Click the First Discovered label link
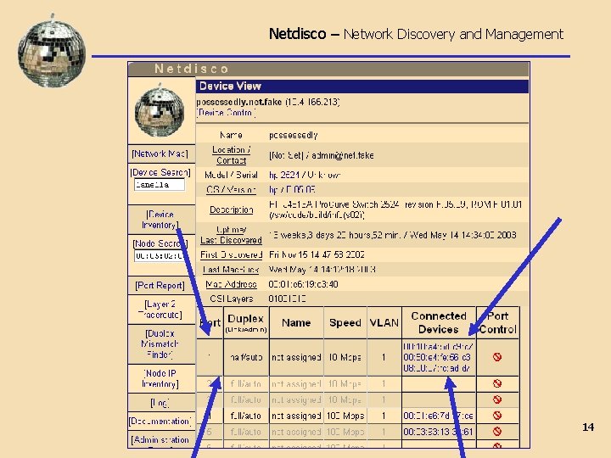The height and width of the screenshot is (458, 611). click(x=231, y=254)
